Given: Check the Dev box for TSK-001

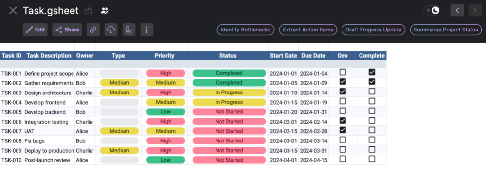Looking at the screenshot, I should click(342, 72).
